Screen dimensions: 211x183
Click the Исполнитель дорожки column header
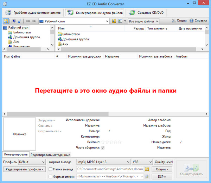85,56
